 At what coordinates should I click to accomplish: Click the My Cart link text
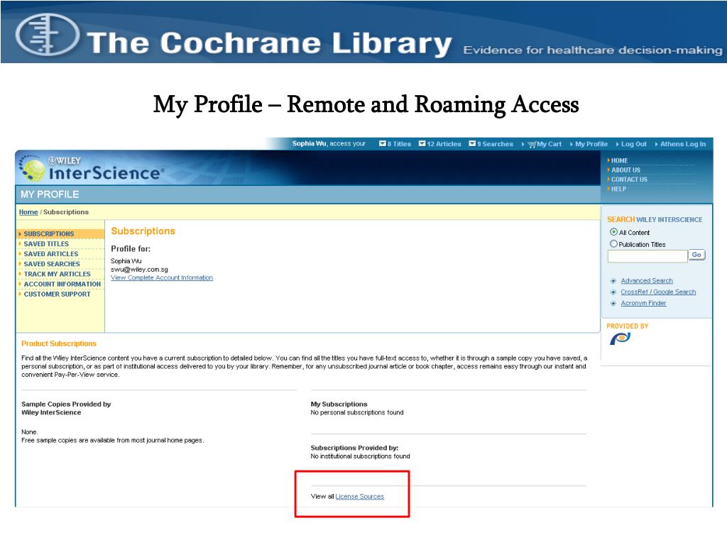[x=549, y=144]
